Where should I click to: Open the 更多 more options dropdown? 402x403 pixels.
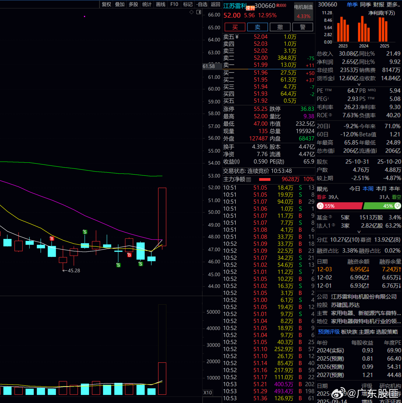(393, 4)
